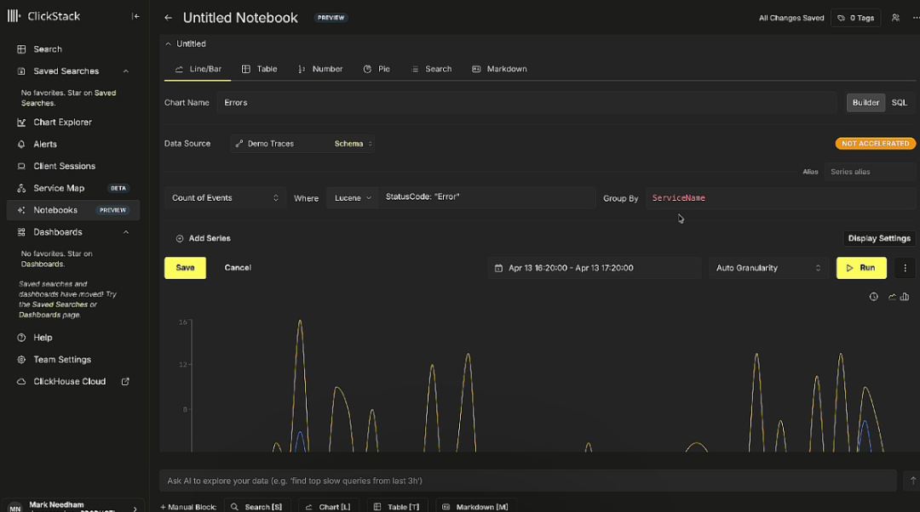This screenshot has width=920, height=512.
Task: Open the Count of Events aggregation dropdown
Action: tap(225, 198)
